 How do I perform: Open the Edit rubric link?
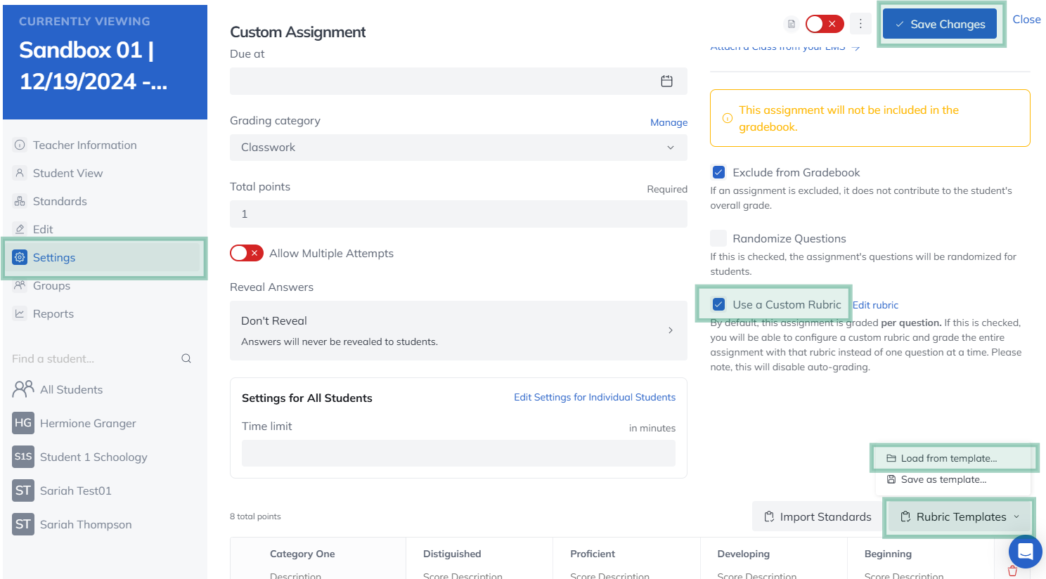click(875, 305)
